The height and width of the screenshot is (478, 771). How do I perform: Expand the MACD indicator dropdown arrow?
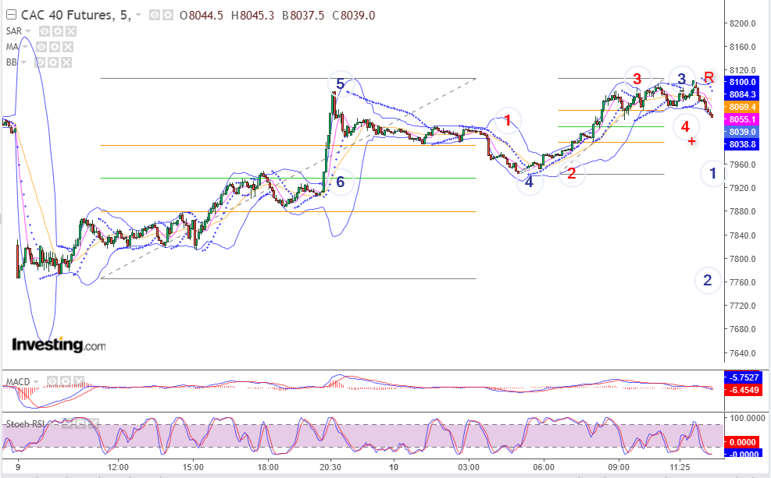(36, 382)
